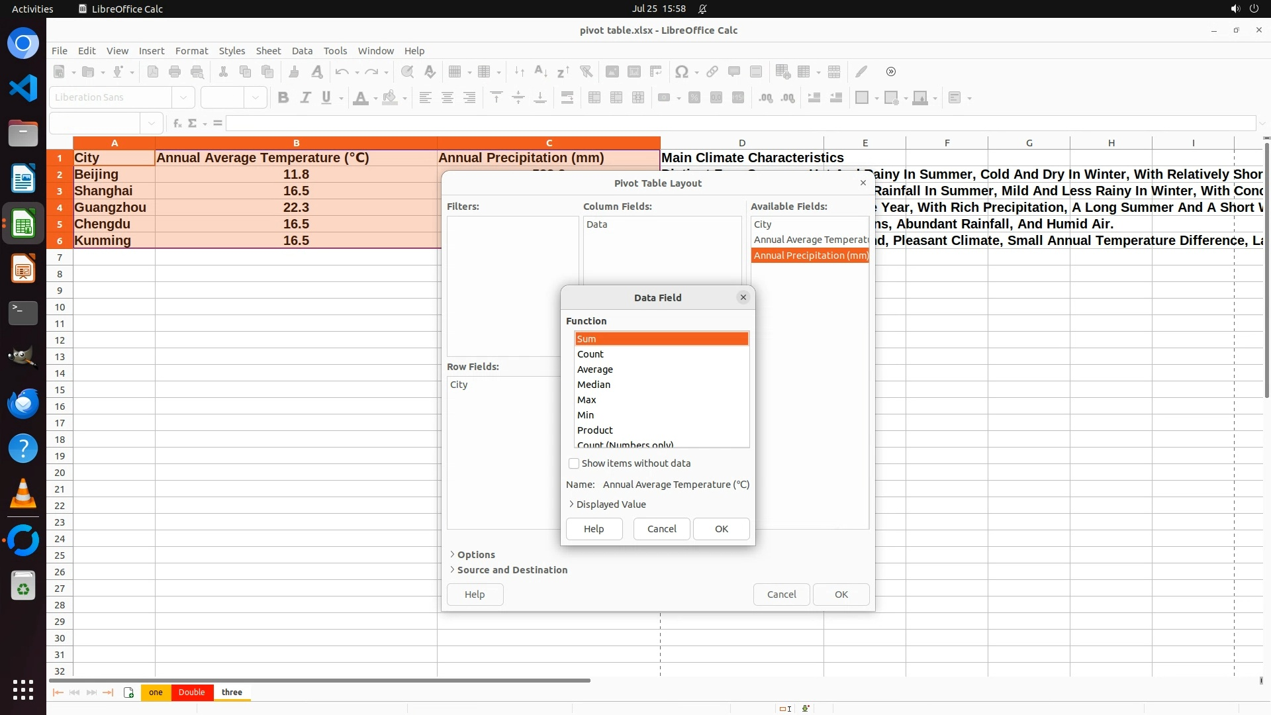Click the Special Character omega icon
The height and width of the screenshot is (715, 1271).
pyautogui.click(x=681, y=71)
